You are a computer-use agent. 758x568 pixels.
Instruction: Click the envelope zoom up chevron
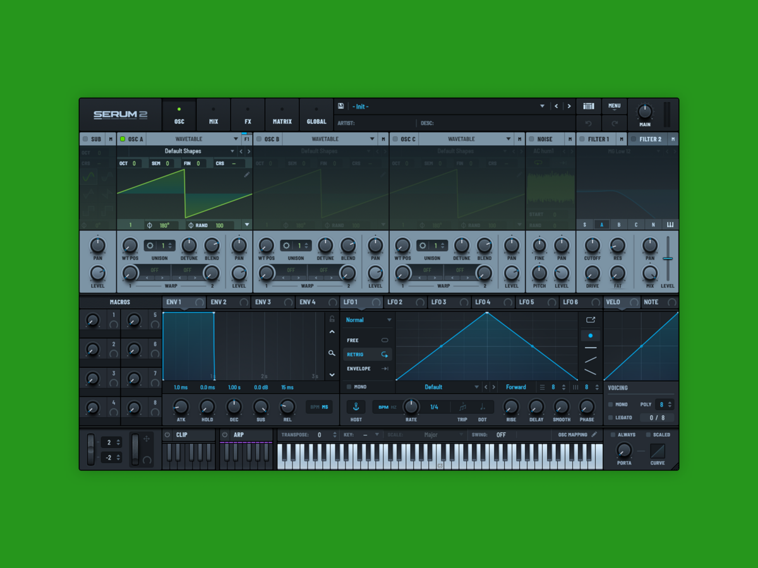pos(332,332)
